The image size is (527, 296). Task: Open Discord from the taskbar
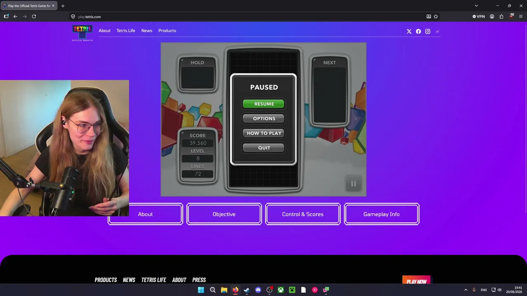[x=258, y=290]
